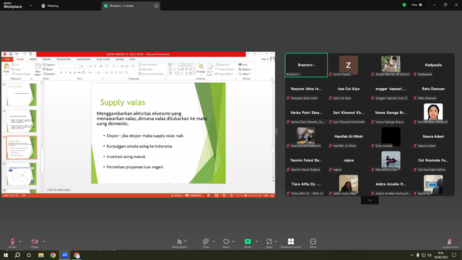The image size is (462, 260).
Task: Toggle Normal view in PowerPoint status bar
Action: point(209,196)
